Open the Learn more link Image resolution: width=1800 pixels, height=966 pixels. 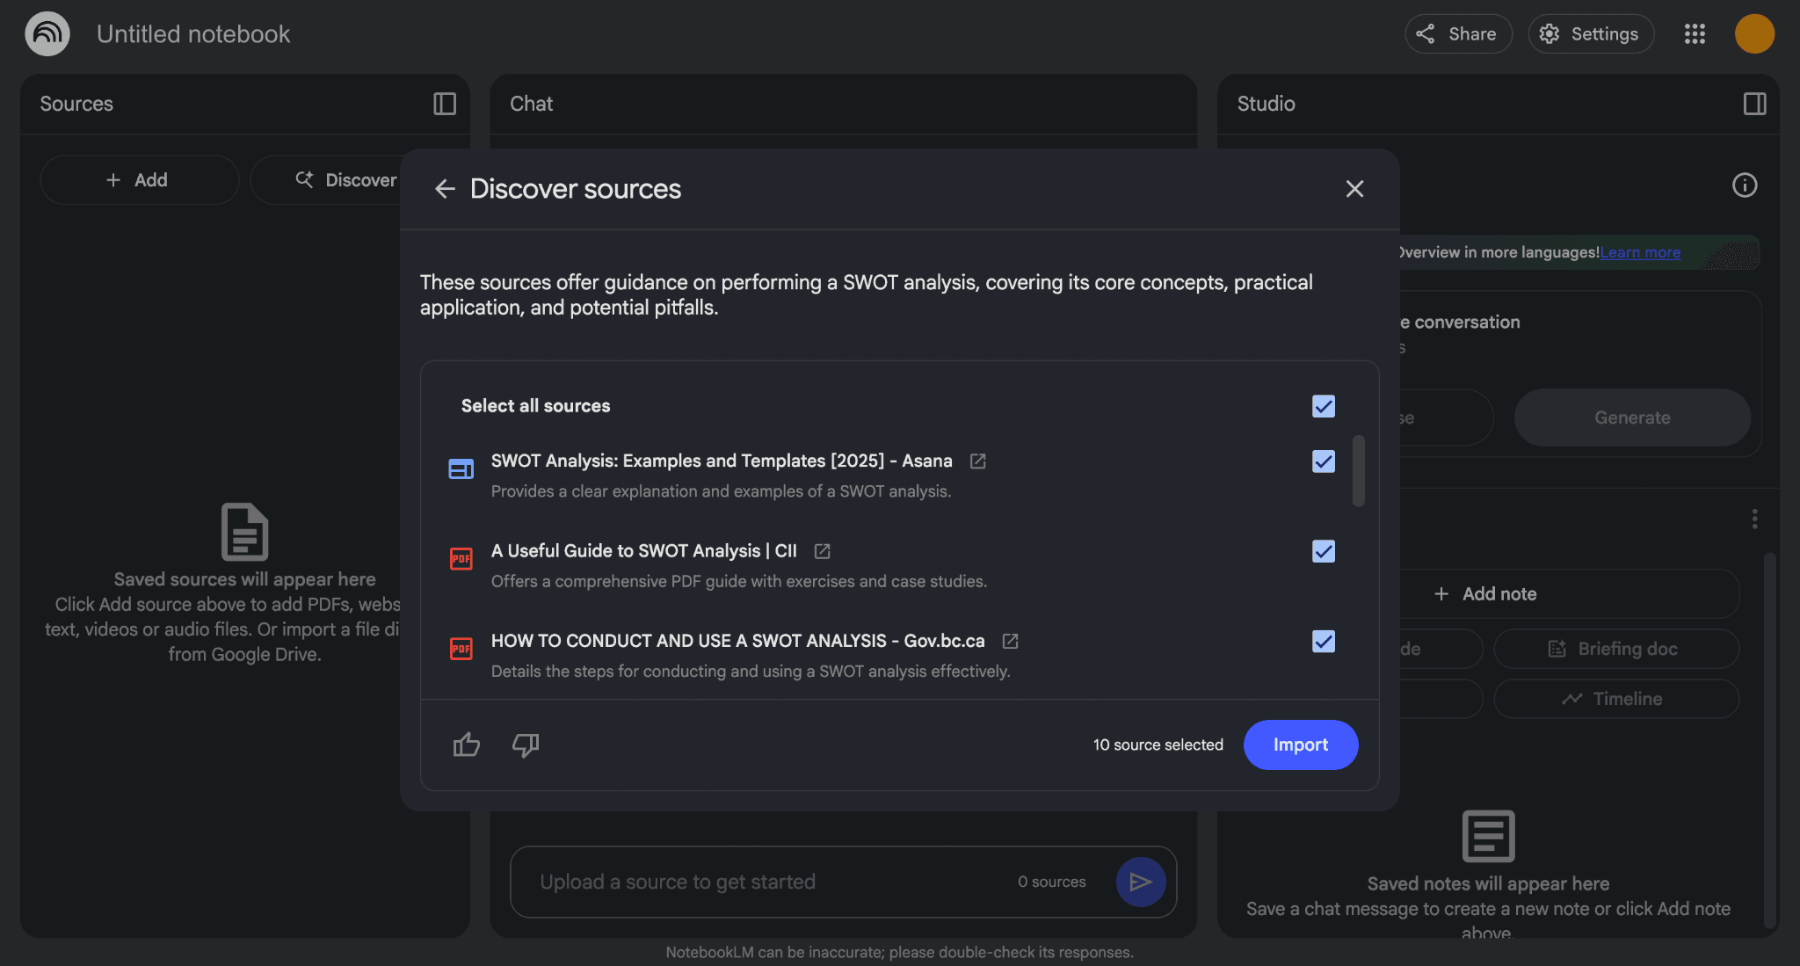(x=1639, y=252)
